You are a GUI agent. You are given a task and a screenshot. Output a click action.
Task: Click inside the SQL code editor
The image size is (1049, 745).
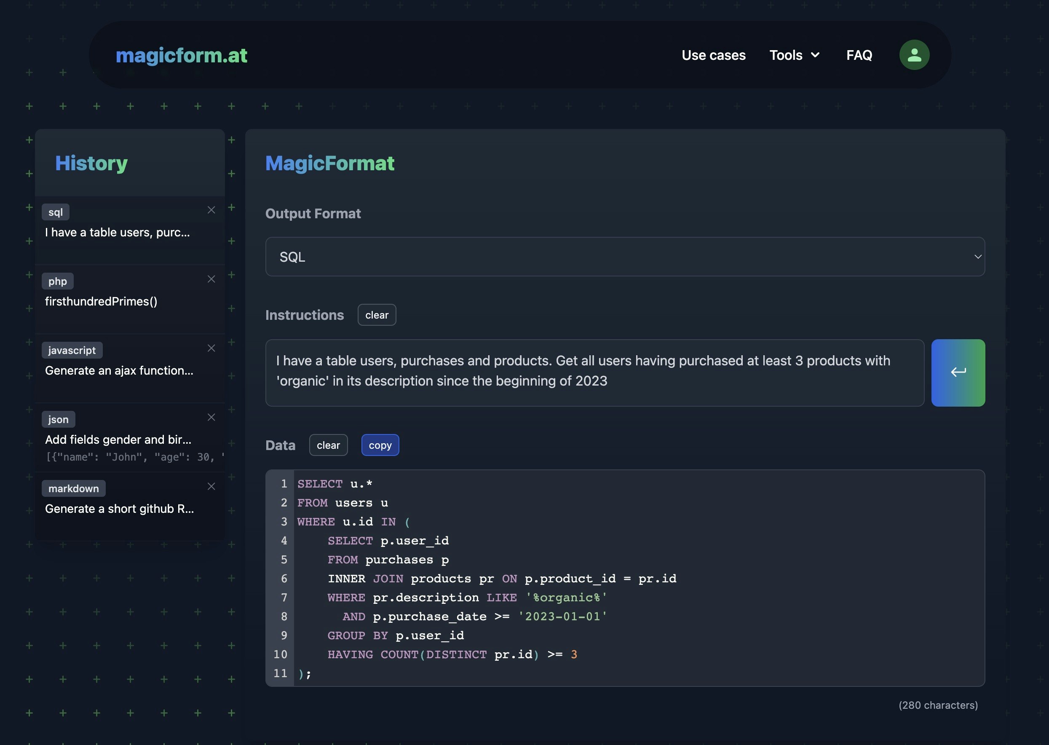click(625, 578)
